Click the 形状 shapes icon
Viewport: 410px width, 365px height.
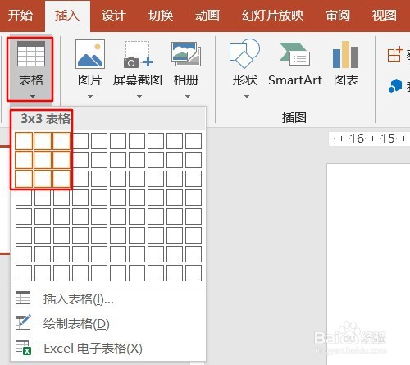[244, 53]
